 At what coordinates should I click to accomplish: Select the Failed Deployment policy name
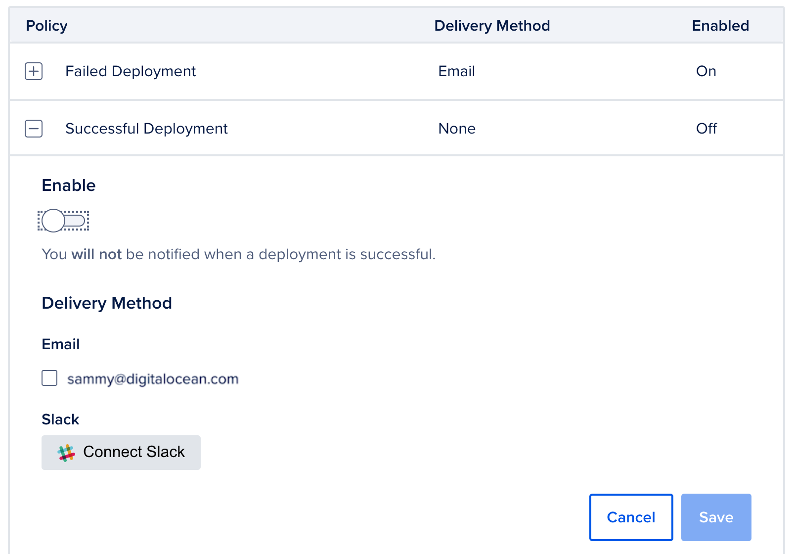tap(131, 71)
